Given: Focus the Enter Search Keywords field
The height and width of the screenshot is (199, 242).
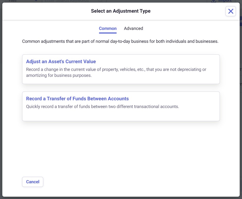Looking at the screenshot, I should (x=67, y=1).
